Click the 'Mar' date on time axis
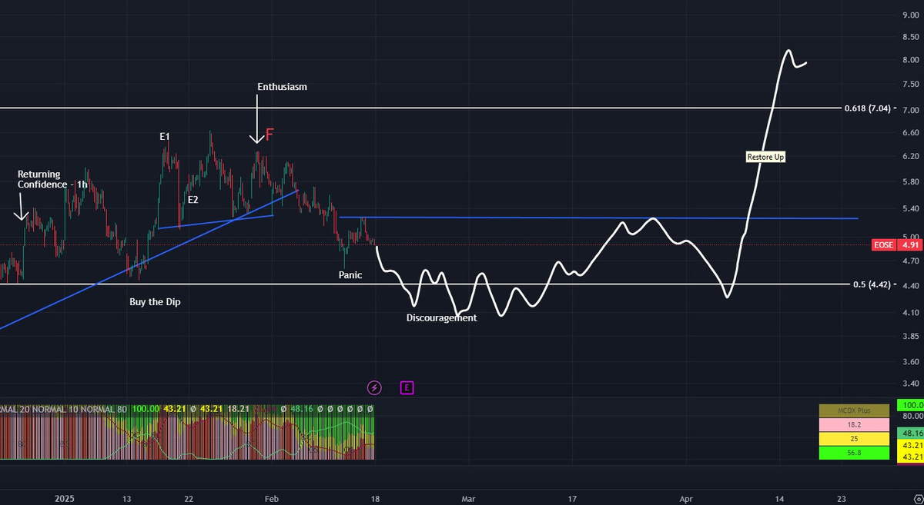924x505 pixels. 468,499
